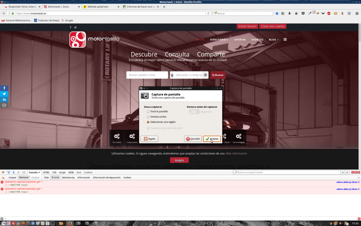Image resolution: width=361 pixels, height=226 pixels.
Task: Open the more toolbar tools chevron icon
Action: coord(323,13)
